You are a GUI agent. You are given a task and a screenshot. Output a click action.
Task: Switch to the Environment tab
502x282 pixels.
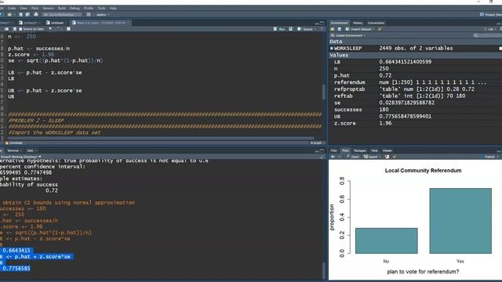click(339, 23)
